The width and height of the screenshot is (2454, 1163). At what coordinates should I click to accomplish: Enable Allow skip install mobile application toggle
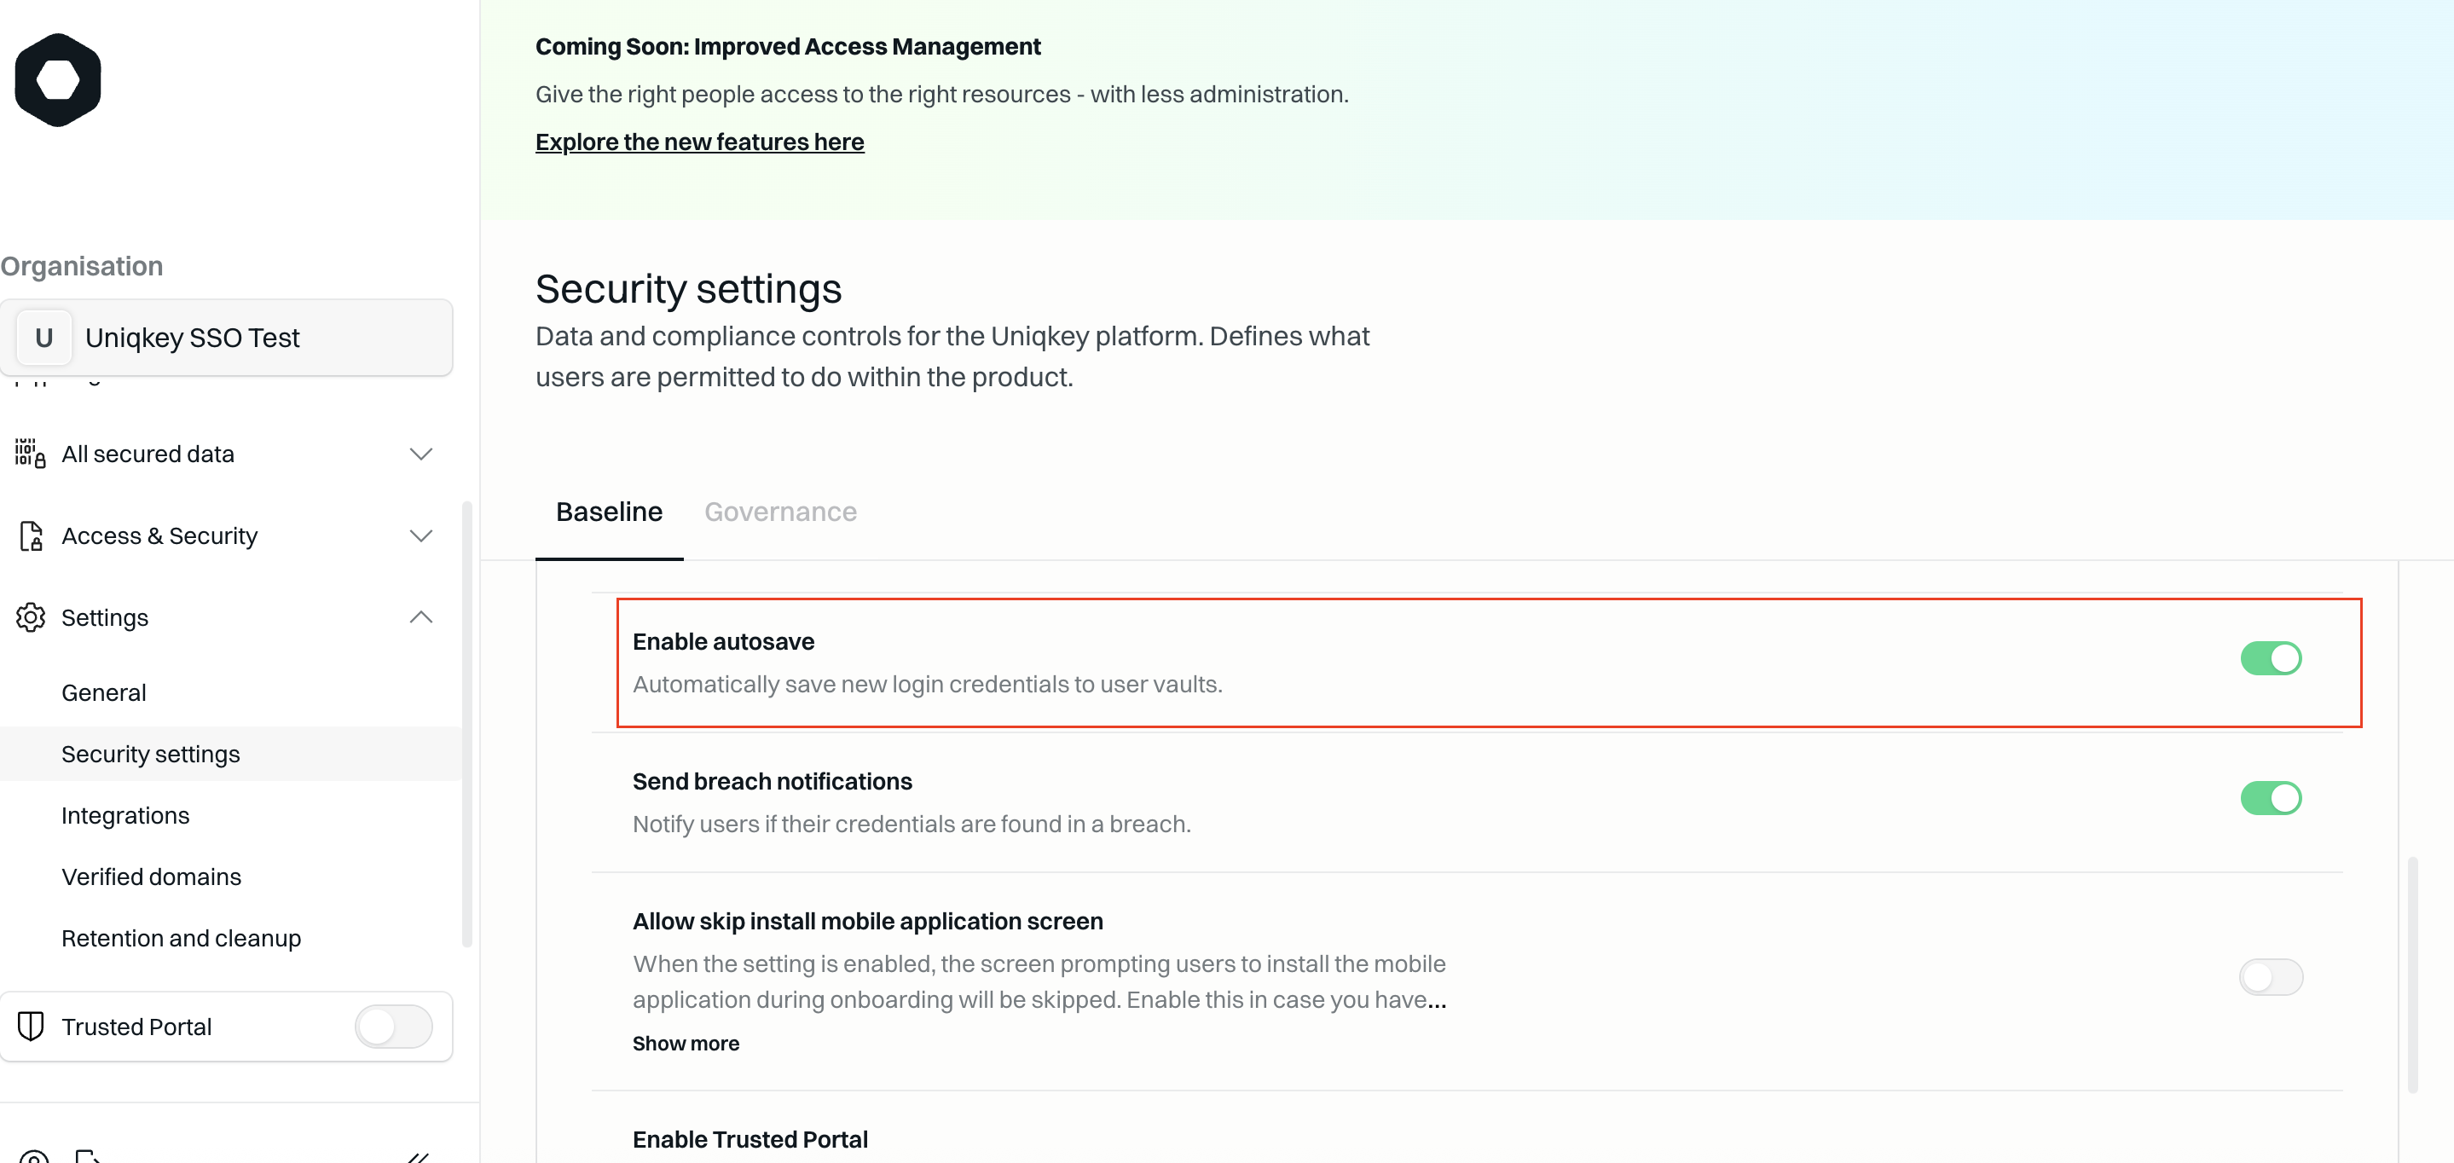(2270, 977)
